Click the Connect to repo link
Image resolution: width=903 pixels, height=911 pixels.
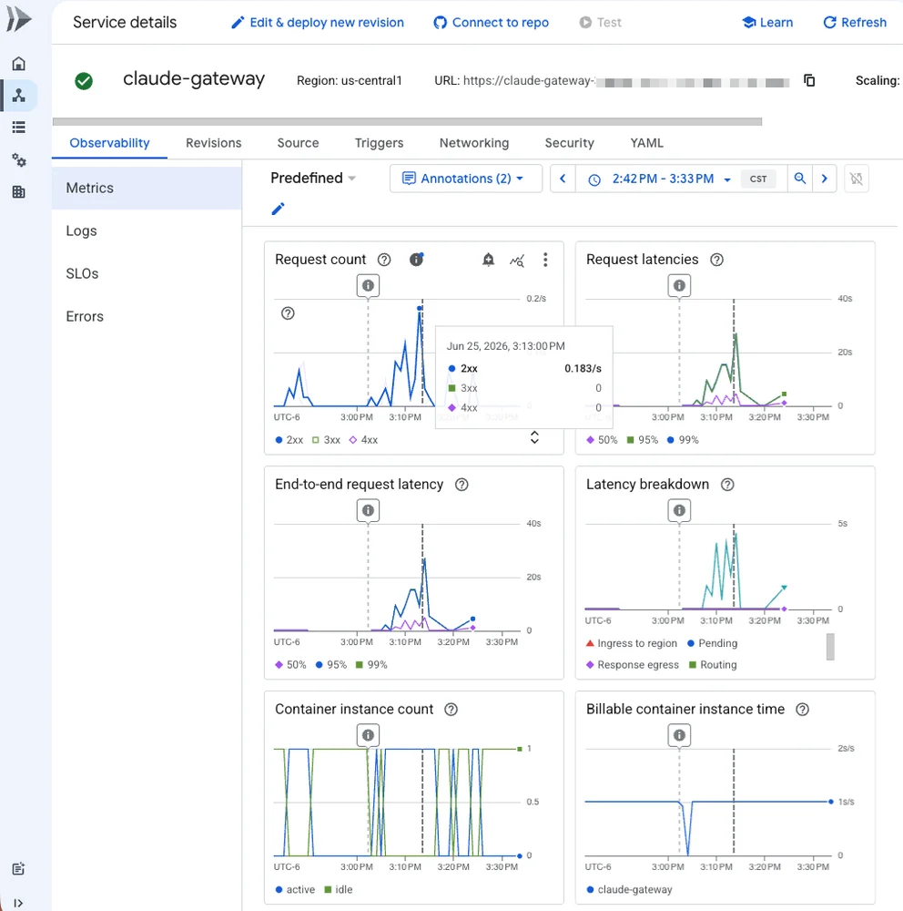pyautogui.click(x=492, y=23)
